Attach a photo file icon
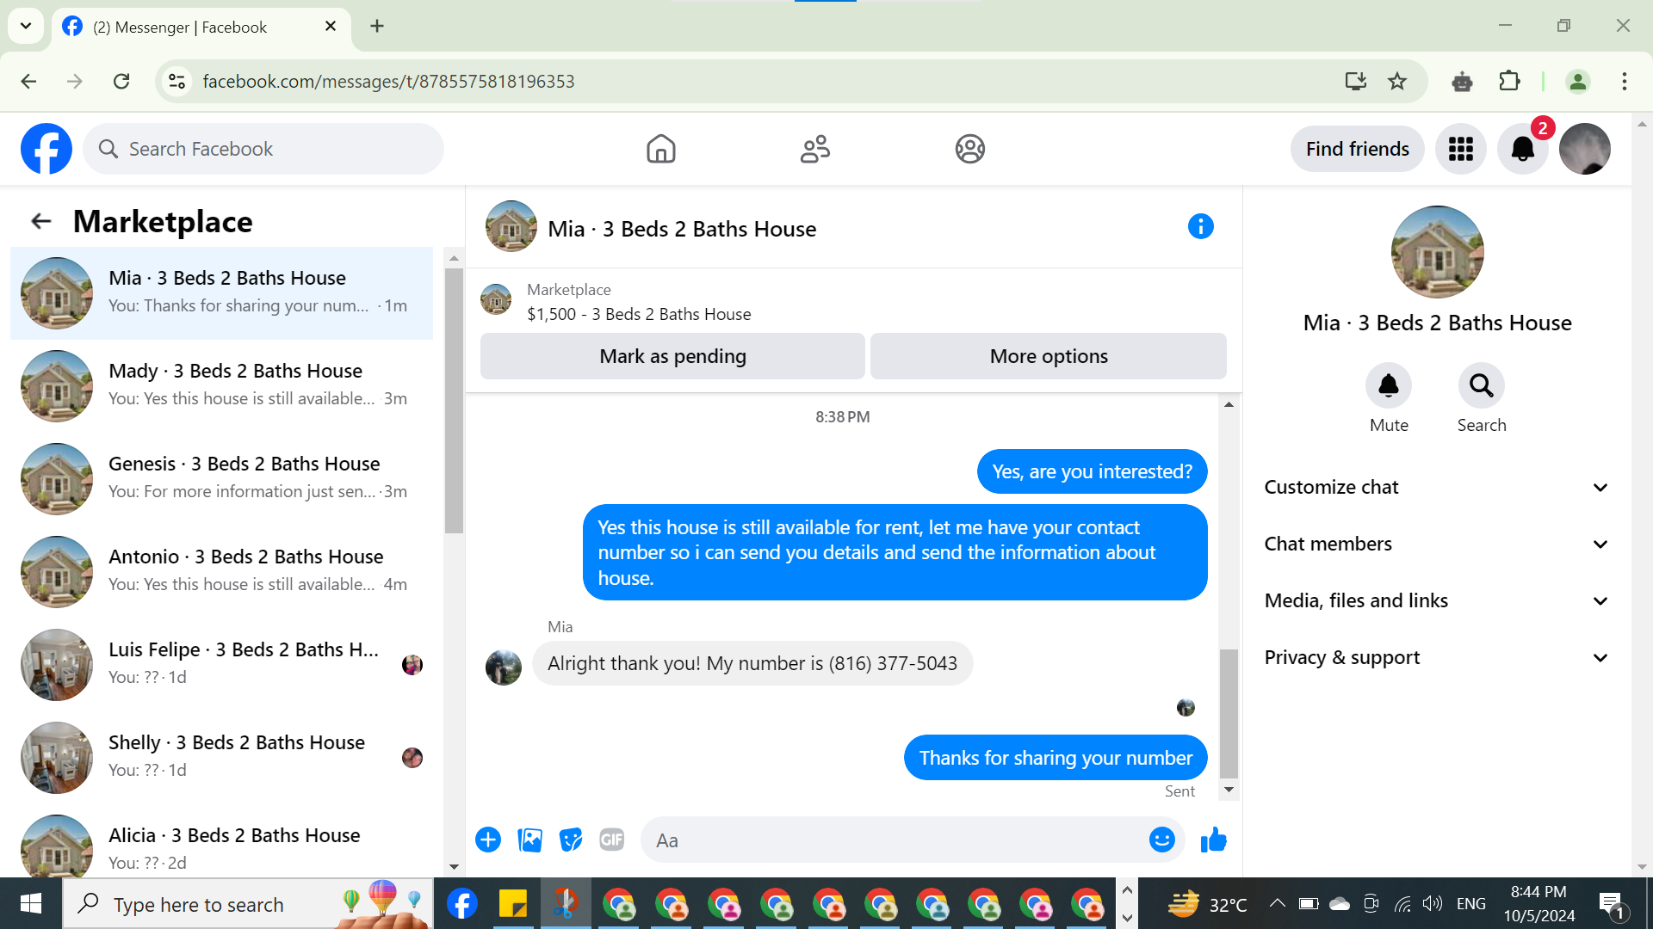 click(x=529, y=840)
